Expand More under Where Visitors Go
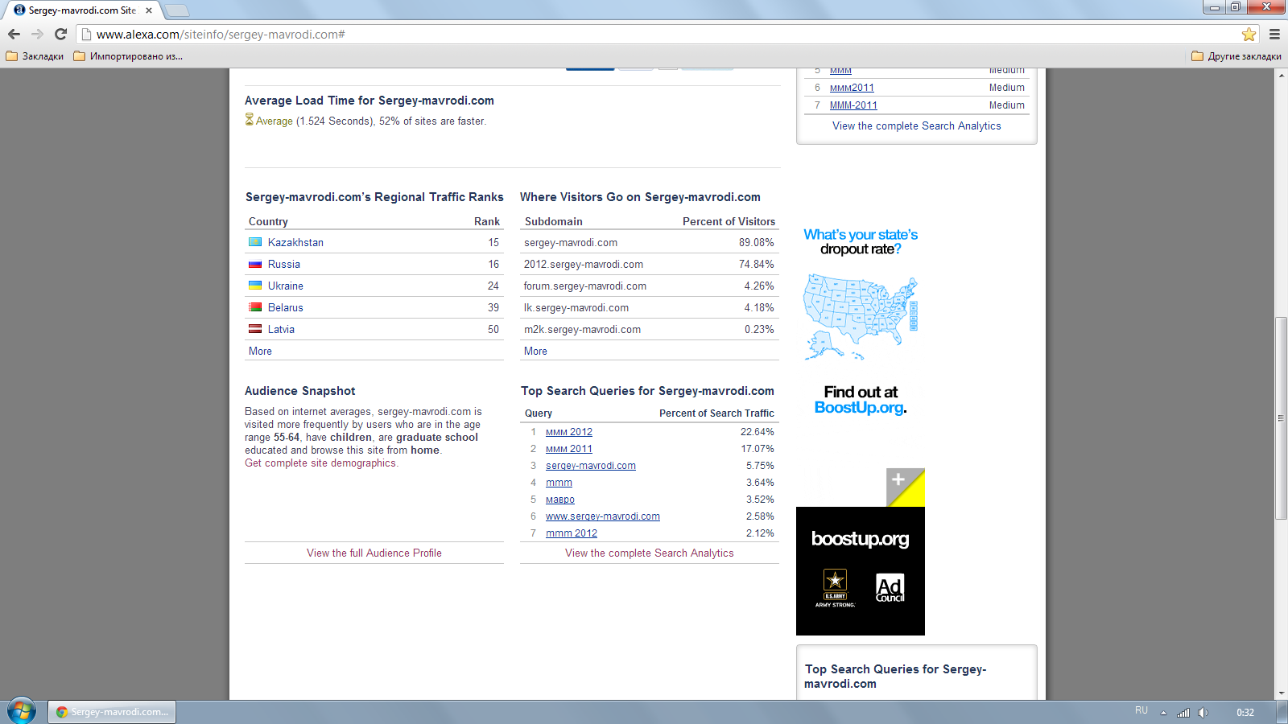The width and height of the screenshot is (1288, 724). [x=535, y=351]
